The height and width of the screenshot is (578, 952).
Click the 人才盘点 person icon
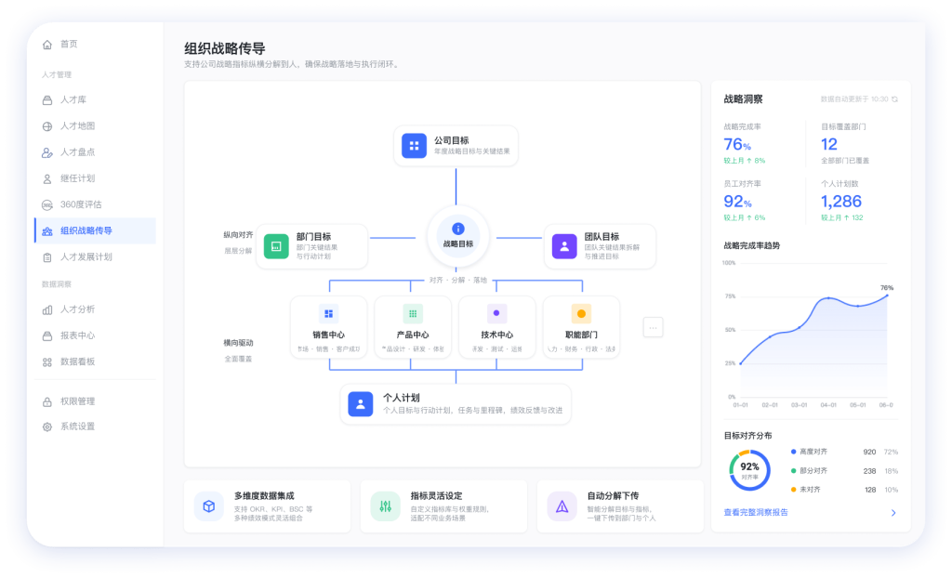(x=47, y=152)
